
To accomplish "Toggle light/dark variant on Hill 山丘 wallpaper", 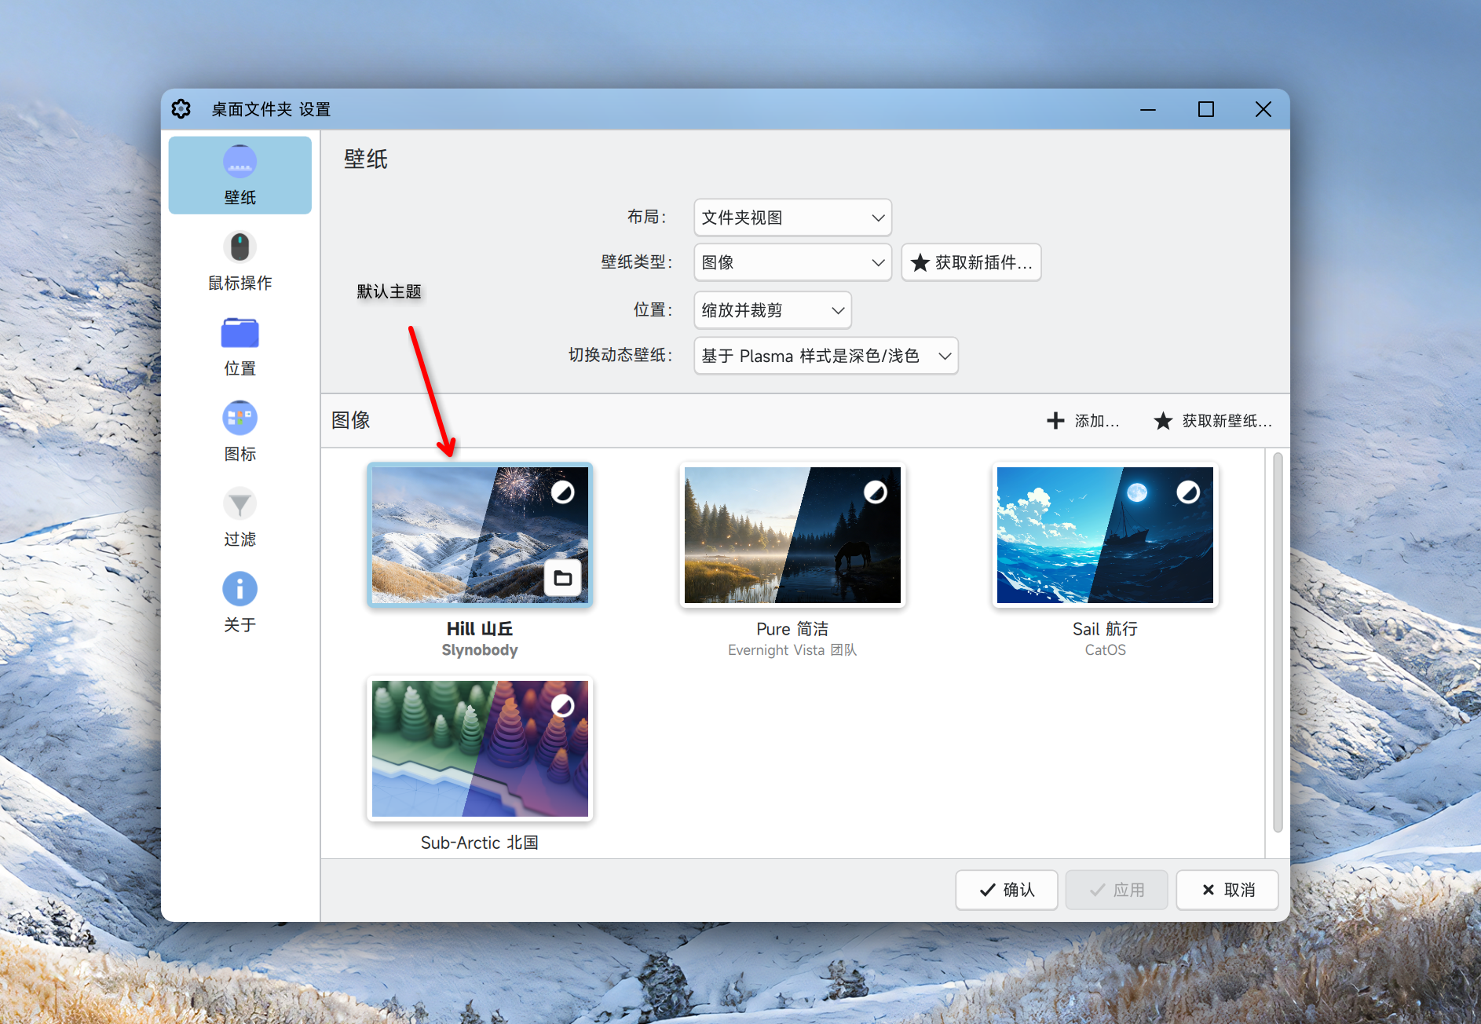I will [564, 492].
